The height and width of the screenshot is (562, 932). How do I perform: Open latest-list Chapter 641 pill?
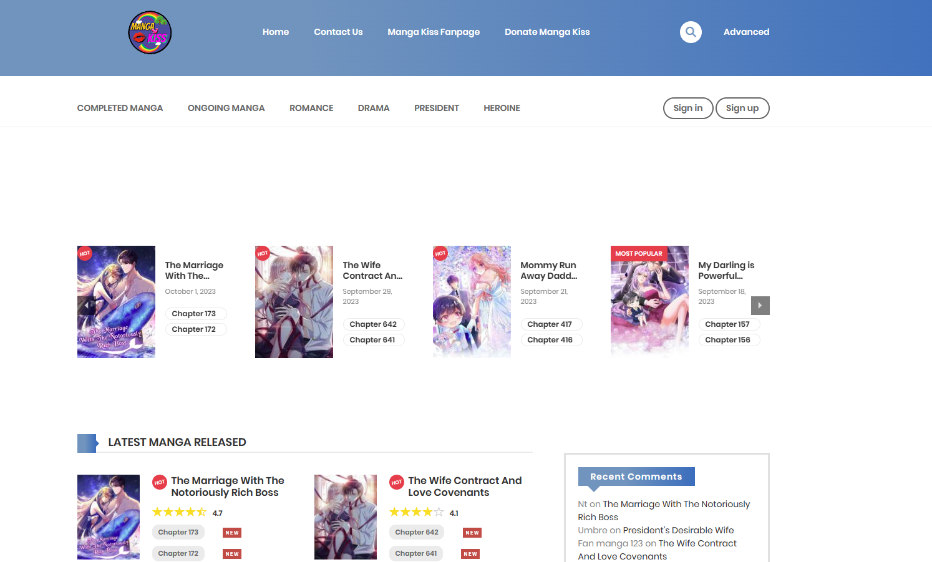click(416, 553)
